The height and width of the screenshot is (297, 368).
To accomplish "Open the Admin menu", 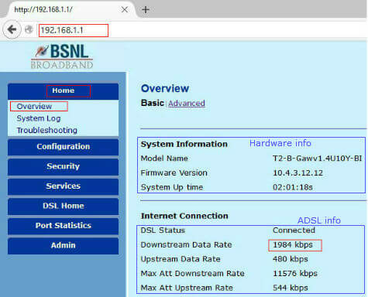I will click(63, 246).
